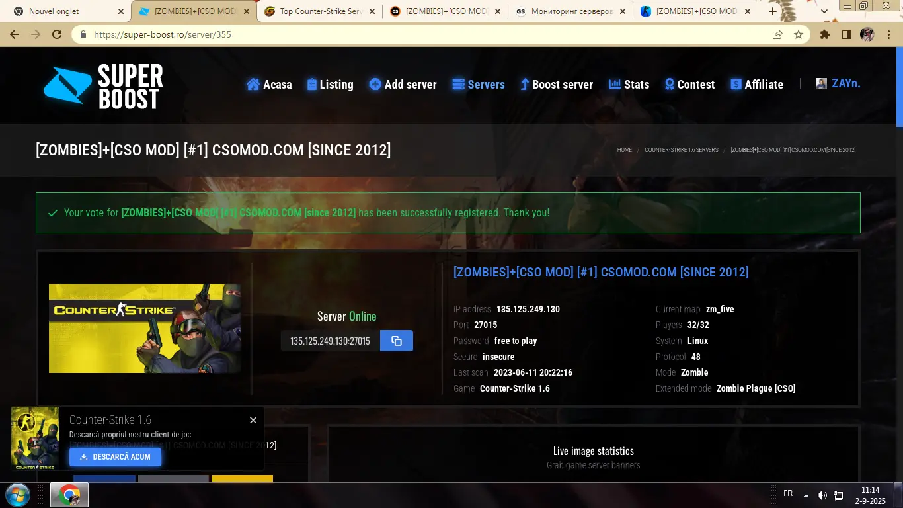Image resolution: width=903 pixels, height=508 pixels.
Task: Open ZAYn. user profile
Action: [x=838, y=83]
